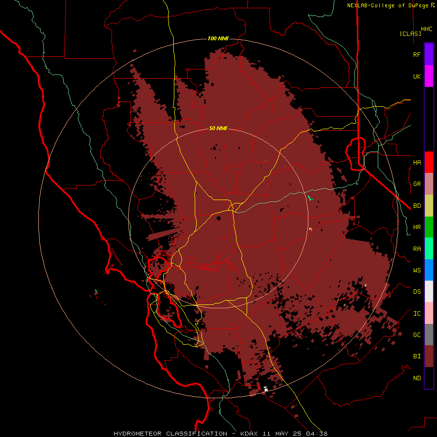Click the IC legend label

pyautogui.click(x=417, y=314)
